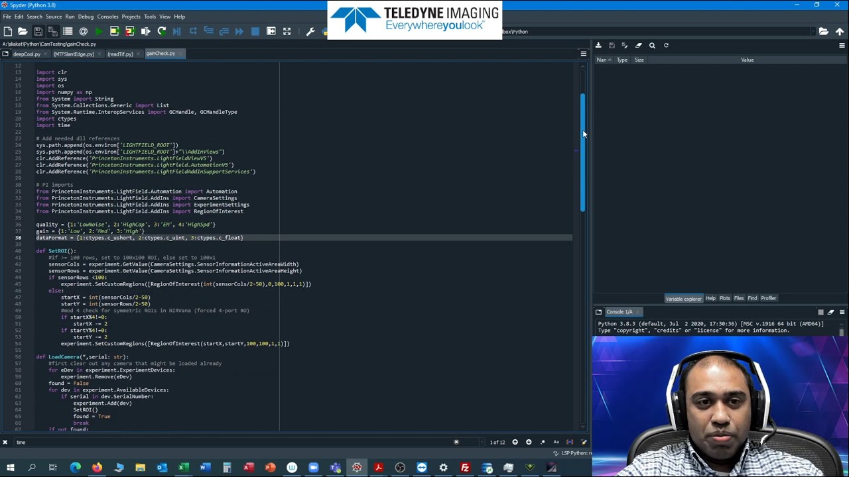Show the Files pane tab
This screenshot has height=477, width=849.
click(x=738, y=298)
